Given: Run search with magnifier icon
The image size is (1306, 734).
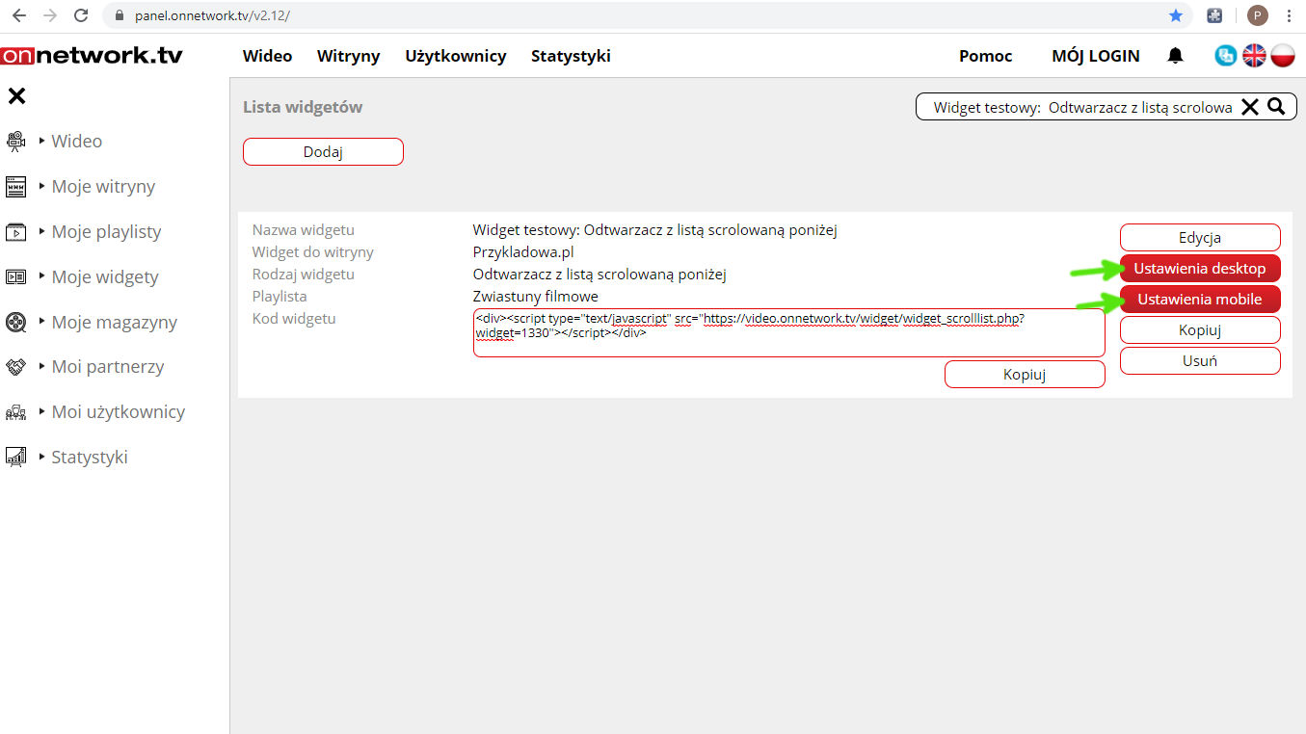Looking at the screenshot, I should 1276,107.
